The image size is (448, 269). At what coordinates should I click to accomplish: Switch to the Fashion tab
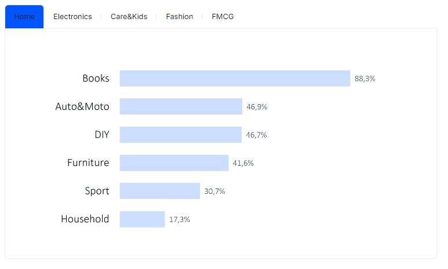pos(180,17)
